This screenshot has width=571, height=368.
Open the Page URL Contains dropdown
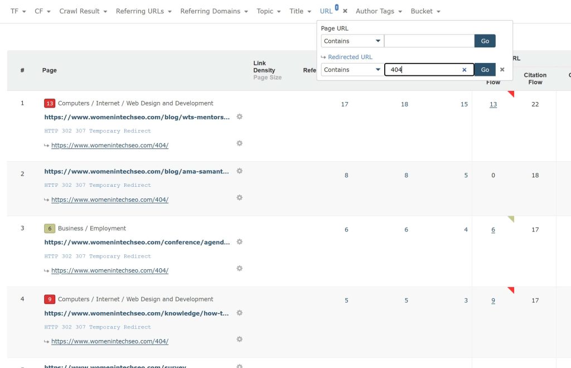click(352, 41)
